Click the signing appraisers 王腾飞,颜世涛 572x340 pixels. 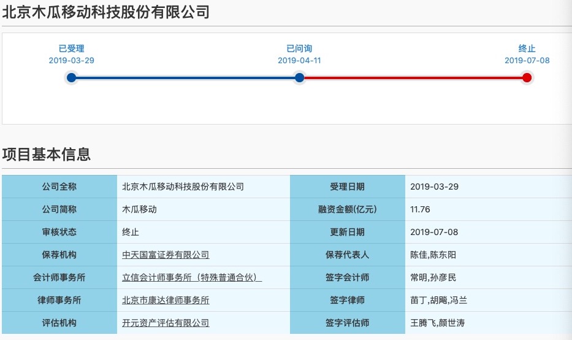coord(437,323)
